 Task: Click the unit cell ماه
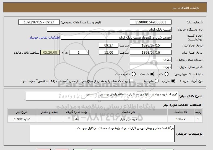pyautogui.click(x=76, y=119)
